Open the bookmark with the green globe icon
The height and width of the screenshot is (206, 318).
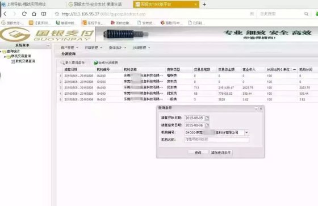[66, 23]
